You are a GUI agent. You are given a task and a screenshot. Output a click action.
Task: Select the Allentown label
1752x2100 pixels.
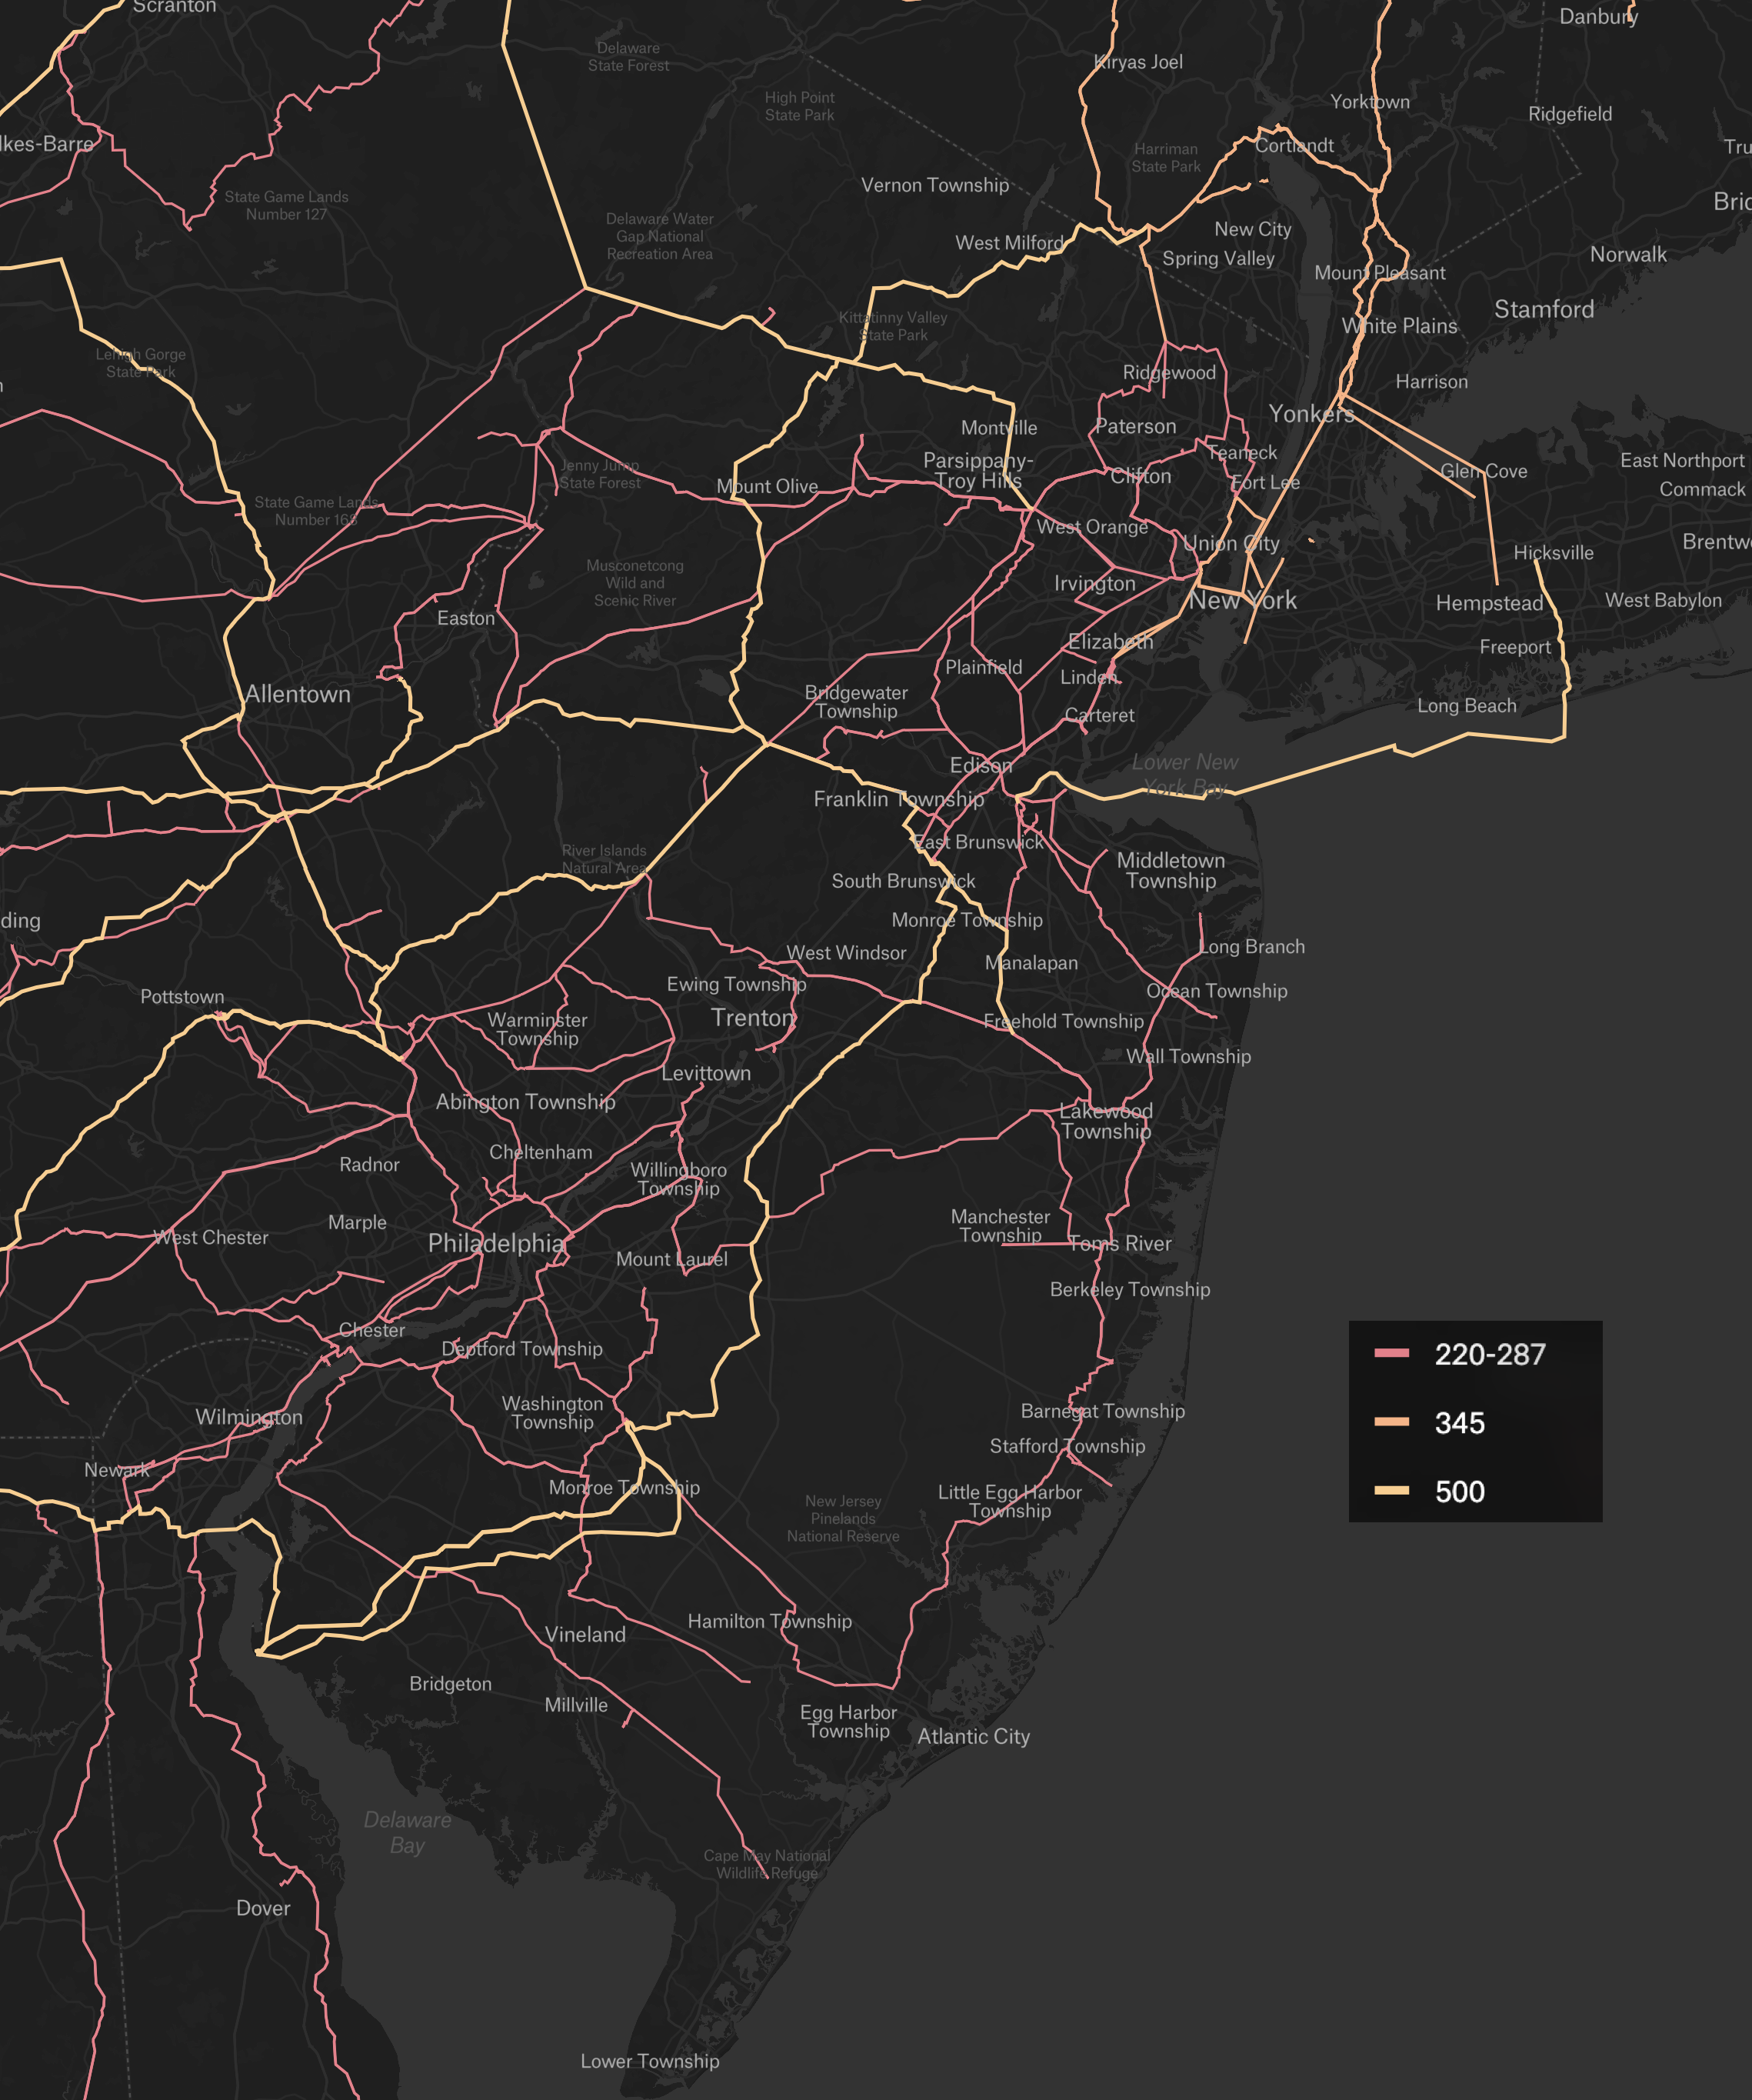click(297, 694)
